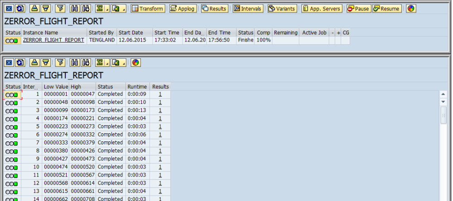Open the export dropdown arrow in the lower toolbar
This screenshot has height=201, width=453.
(x=124, y=62)
